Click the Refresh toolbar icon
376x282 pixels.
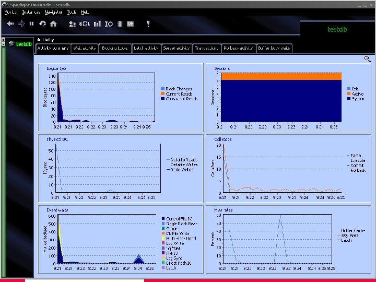[x=42, y=23]
